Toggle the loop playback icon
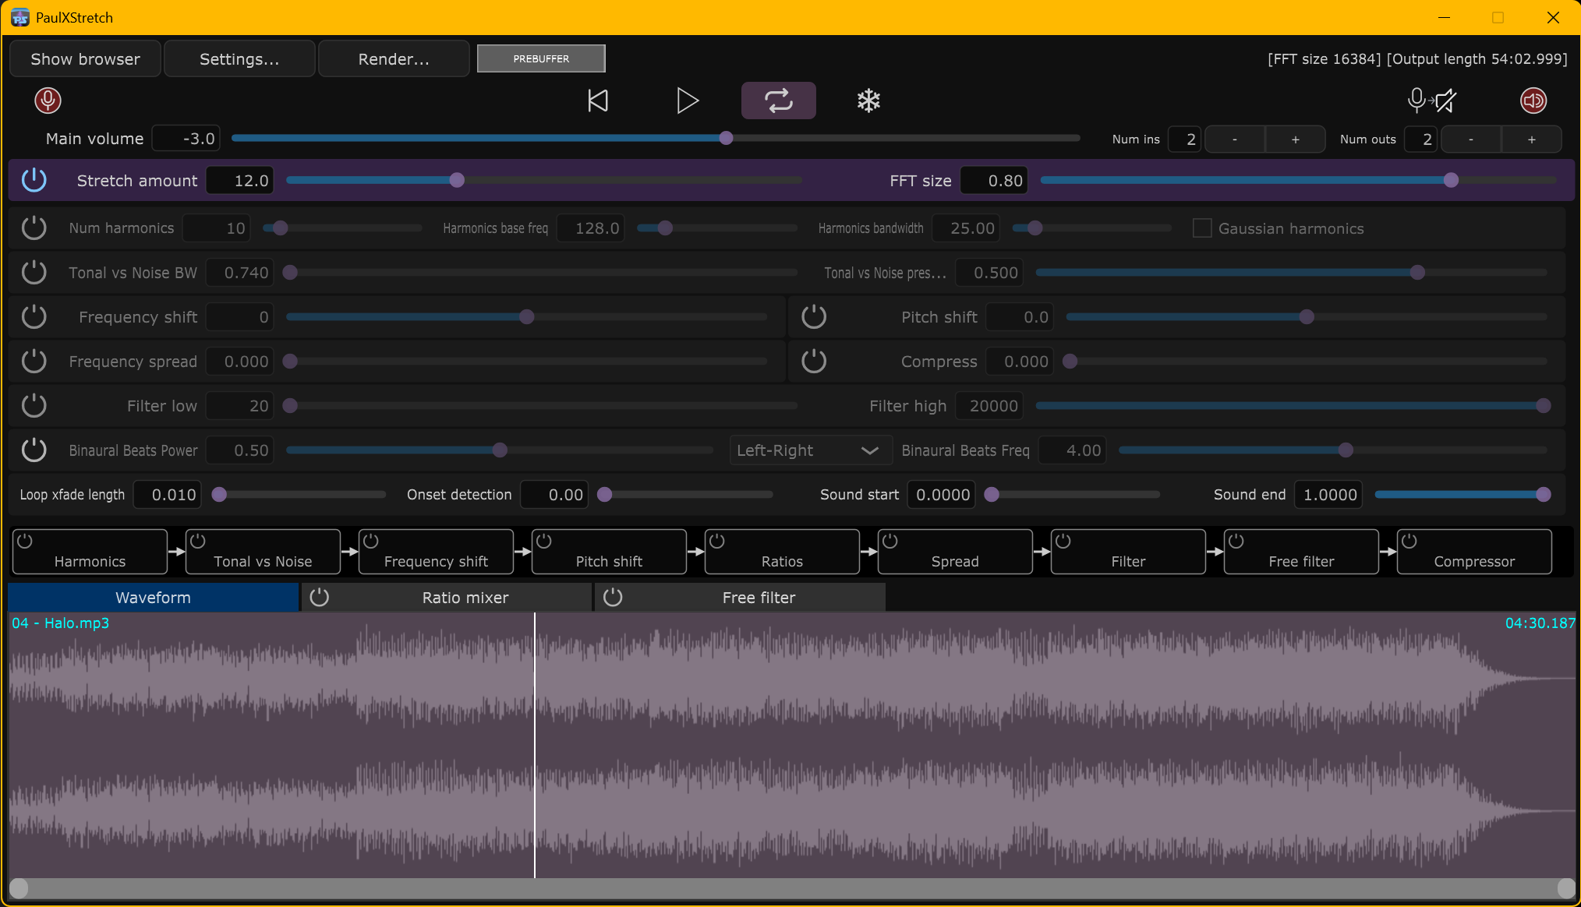This screenshot has height=907, width=1581. (x=778, y=101)
